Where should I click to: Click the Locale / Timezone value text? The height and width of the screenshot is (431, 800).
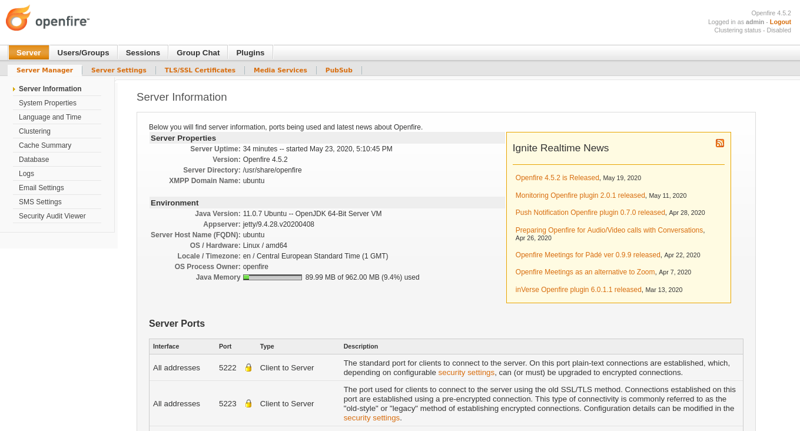[x=316, y=256]
